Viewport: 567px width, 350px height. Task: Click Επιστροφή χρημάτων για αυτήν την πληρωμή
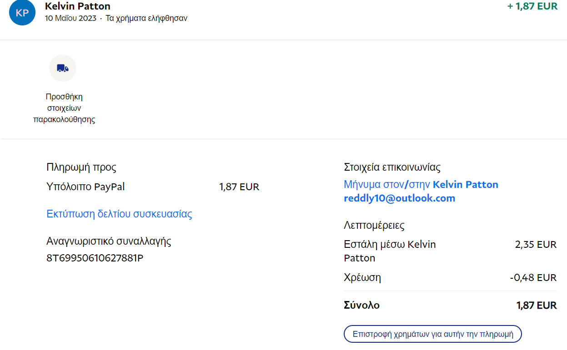(433, 334)
